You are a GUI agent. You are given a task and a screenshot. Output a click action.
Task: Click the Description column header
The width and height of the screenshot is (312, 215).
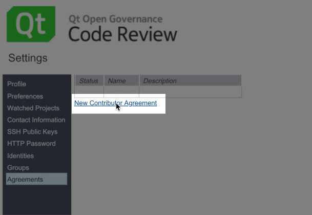(190, 81)
